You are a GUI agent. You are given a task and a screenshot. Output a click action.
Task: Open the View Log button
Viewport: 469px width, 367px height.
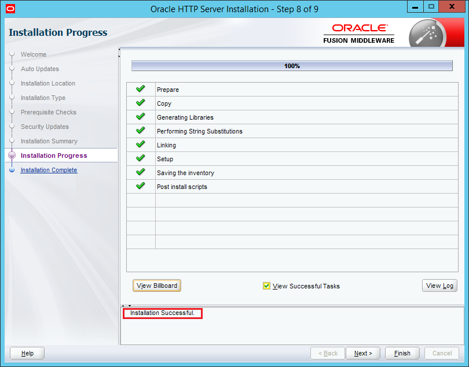click(x=439, y=286)
